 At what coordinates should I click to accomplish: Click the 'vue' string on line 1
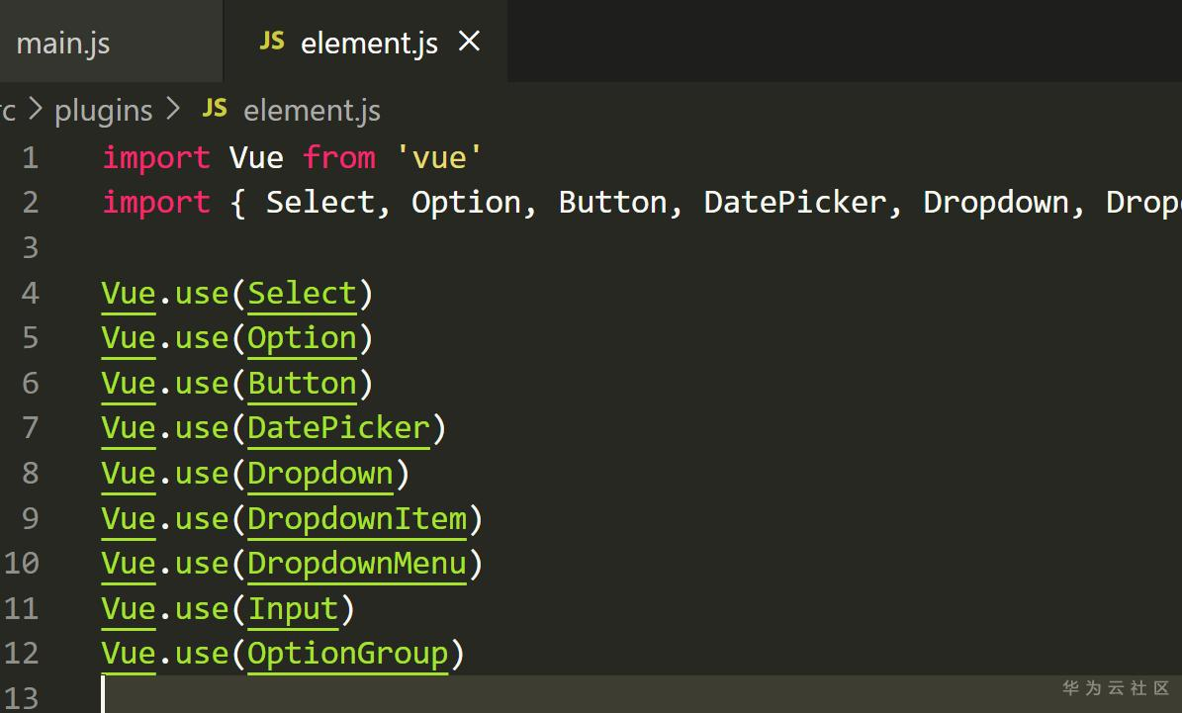click(x=439, y=158)
